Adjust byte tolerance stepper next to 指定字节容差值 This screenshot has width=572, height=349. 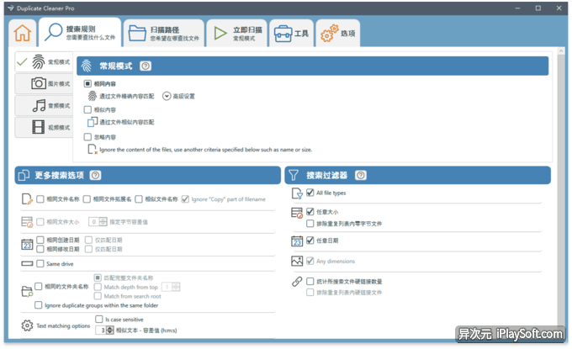(103, 222)
